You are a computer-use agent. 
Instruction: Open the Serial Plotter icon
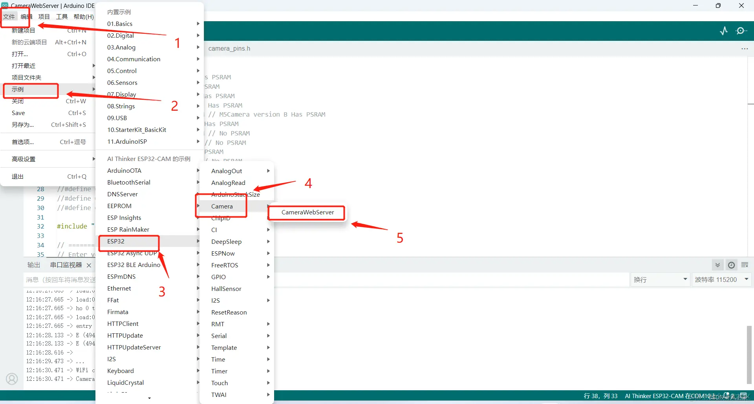724,31
